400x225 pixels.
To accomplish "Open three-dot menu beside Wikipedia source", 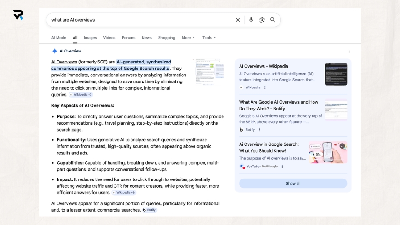I will point(265,87).
